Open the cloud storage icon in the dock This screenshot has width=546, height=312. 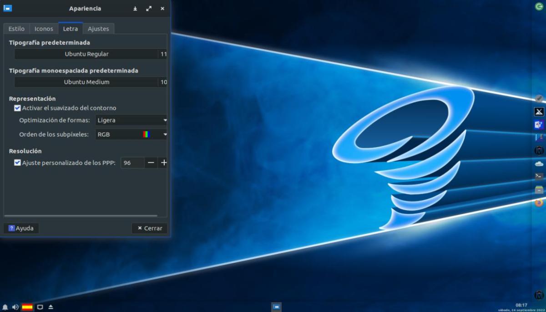pyautogui.click(x=539, y=164)
